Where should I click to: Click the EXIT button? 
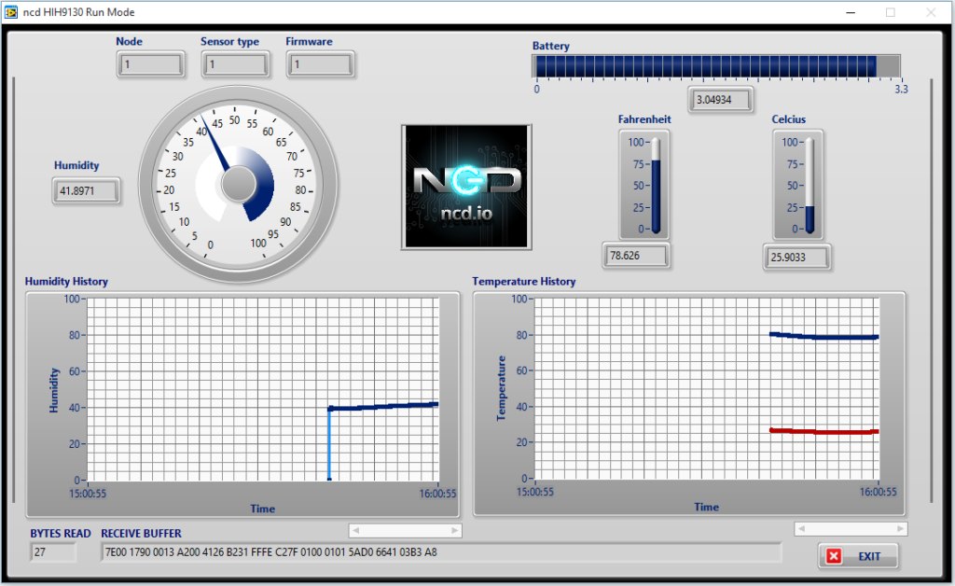858,555
